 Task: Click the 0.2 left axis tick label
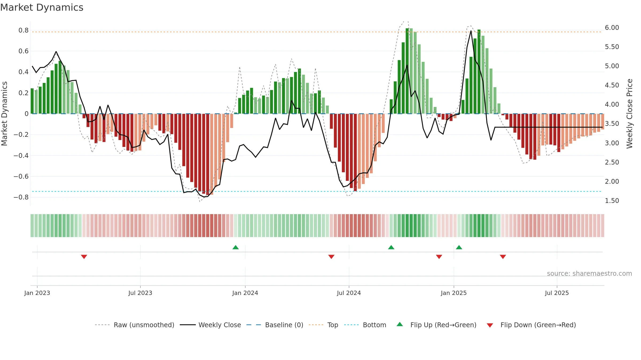click(24, 93)
